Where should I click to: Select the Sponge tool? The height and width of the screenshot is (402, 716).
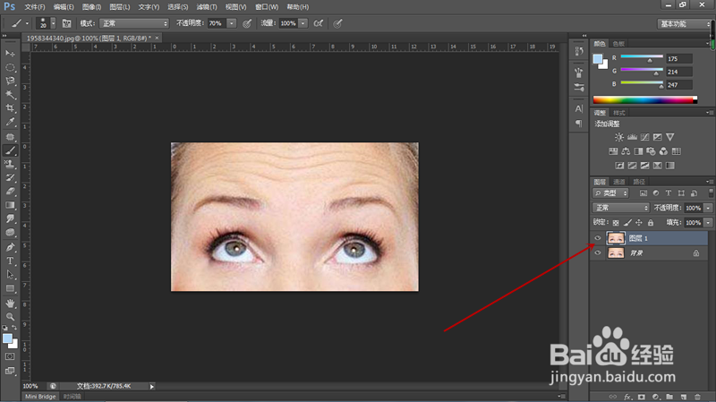10,233
